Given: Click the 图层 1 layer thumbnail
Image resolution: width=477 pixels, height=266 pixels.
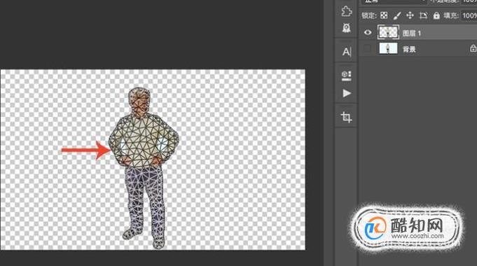Looking at the screenshot, I should [388, 32].
